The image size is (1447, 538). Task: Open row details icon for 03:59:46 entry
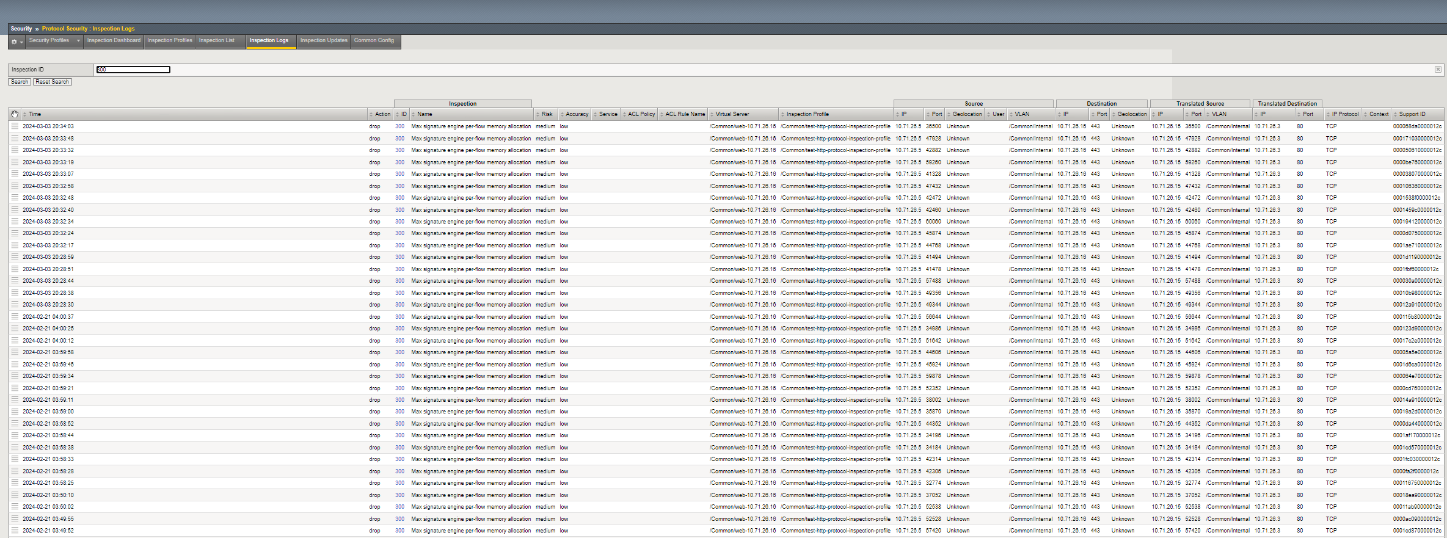coord(15,365)
